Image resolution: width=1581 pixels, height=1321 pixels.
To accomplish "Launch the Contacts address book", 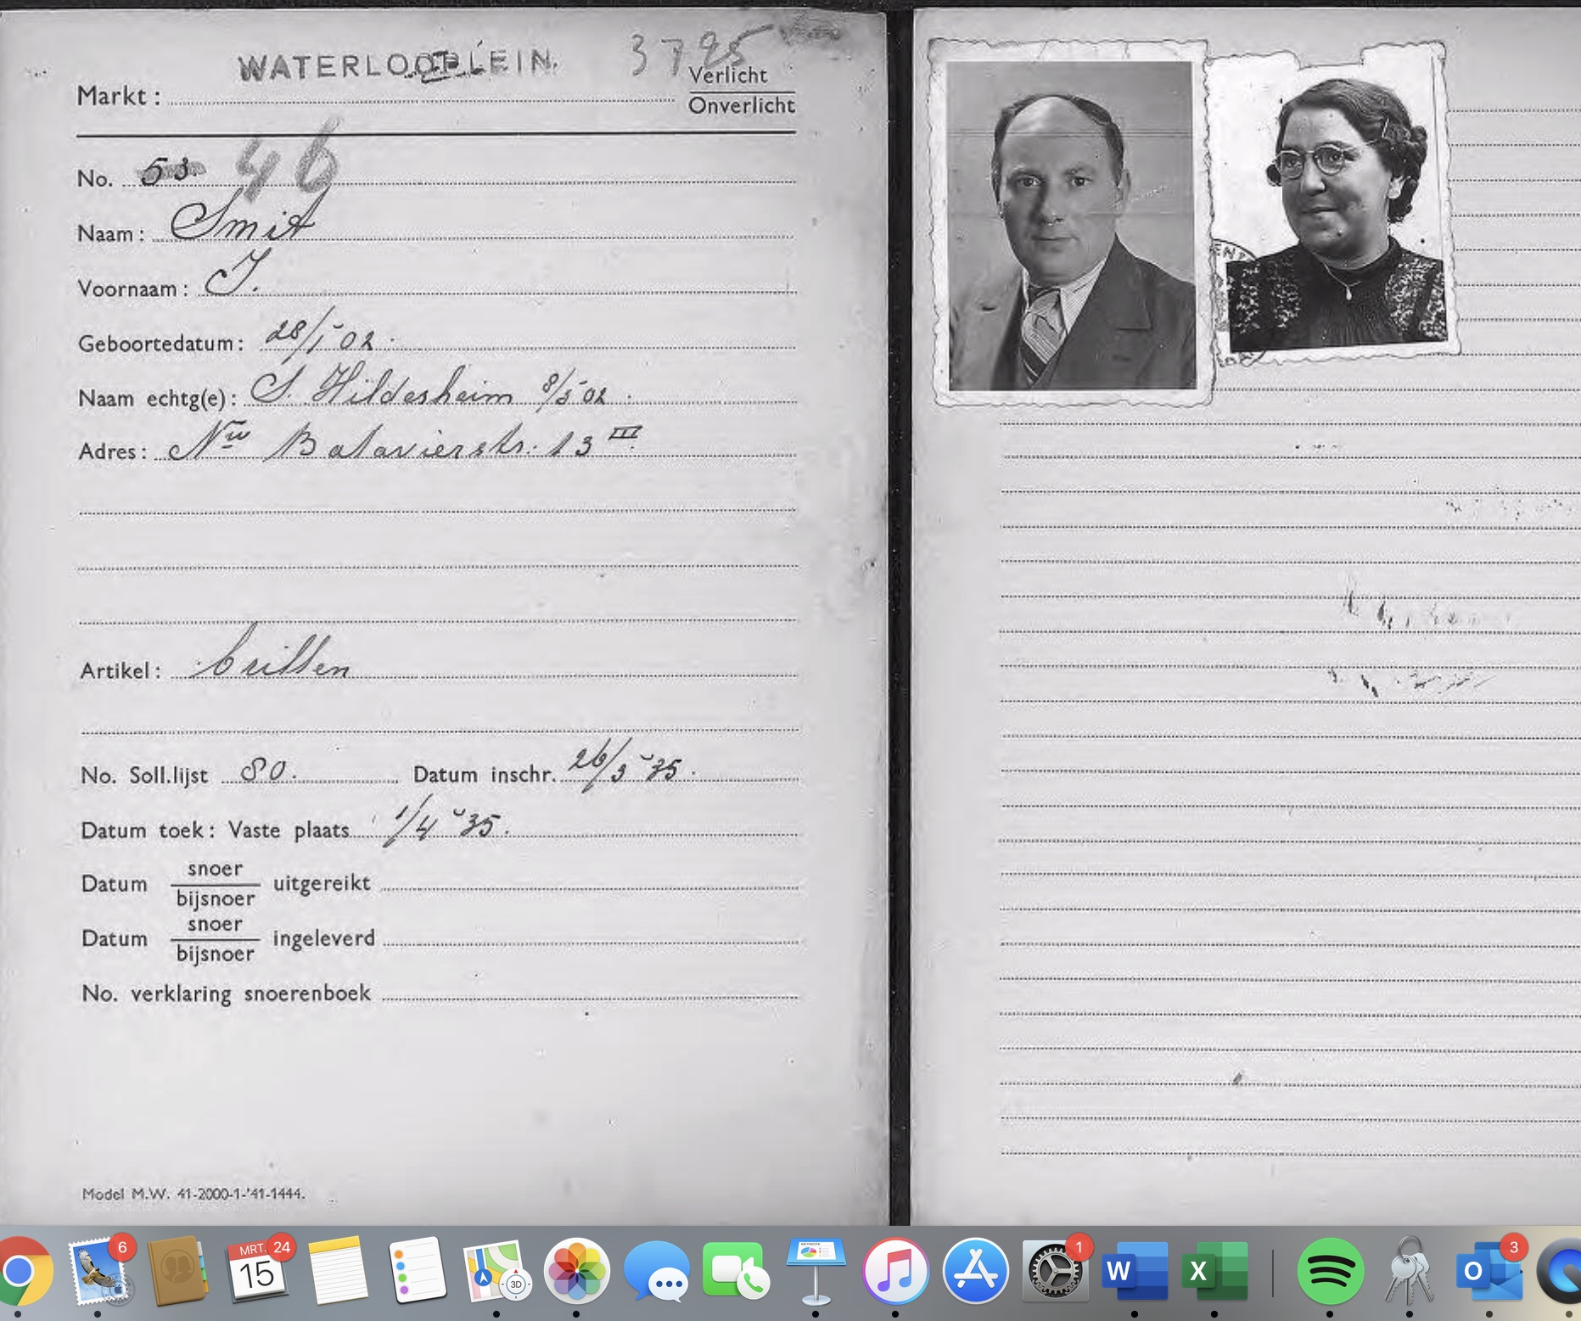I will pos(177,1272).
